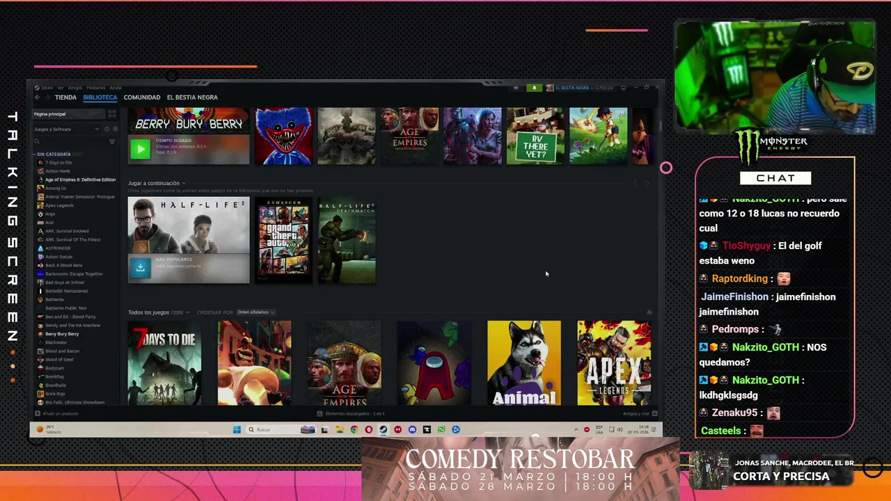The height and width of the screenshot is (501, 891).
Task: Click the ready-to-play filter icon
Action: [x=115, y=129]
